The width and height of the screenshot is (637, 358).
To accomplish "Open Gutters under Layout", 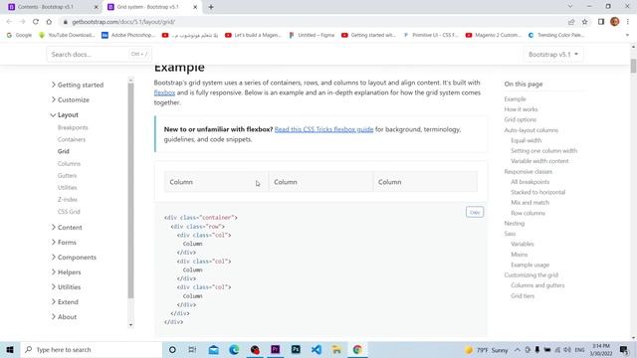I will [x=67, y=176].
